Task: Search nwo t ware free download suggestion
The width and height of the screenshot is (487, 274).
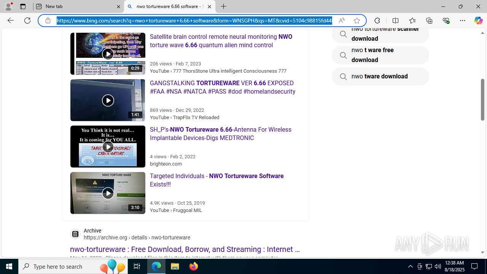Action: pos(380,55)
